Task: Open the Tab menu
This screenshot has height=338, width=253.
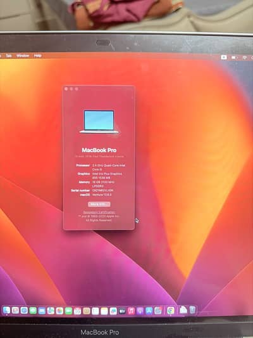Action: click(9, 56)
